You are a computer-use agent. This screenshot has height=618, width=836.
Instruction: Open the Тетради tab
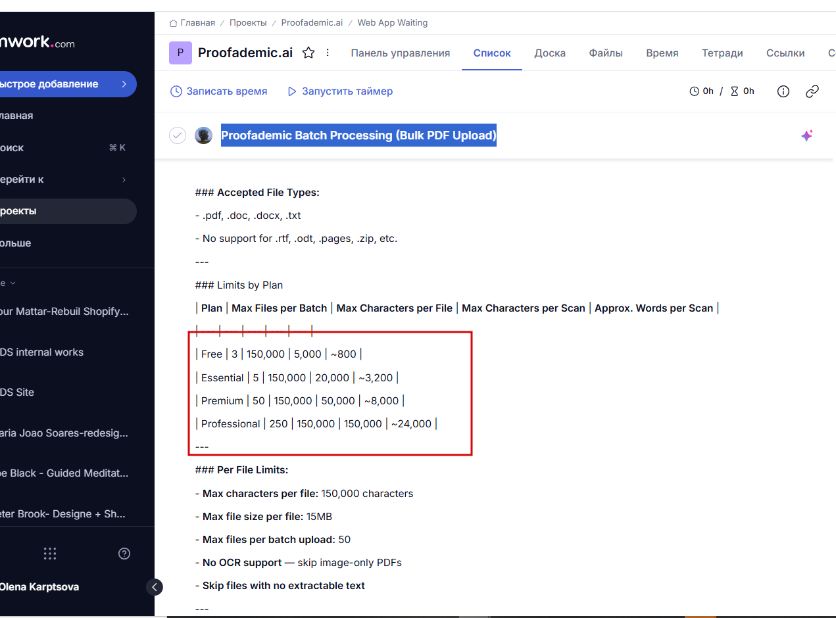click(722, 53)
